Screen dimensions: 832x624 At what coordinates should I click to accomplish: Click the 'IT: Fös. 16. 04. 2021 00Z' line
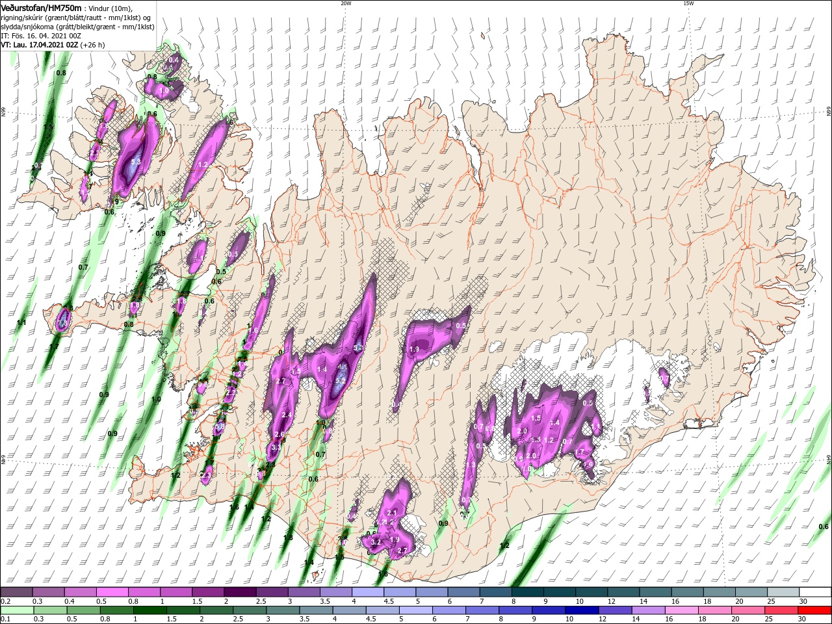click(42, 36)
